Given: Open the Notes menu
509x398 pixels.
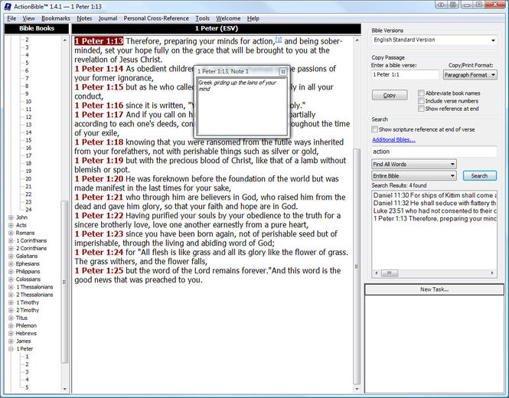Looking at the screenshot, I should click(x=84, y=18).
